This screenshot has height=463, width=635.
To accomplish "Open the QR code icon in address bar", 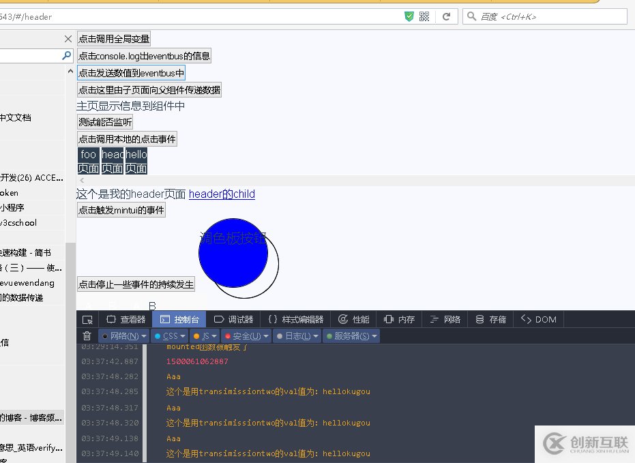I will tap(424, 16).
